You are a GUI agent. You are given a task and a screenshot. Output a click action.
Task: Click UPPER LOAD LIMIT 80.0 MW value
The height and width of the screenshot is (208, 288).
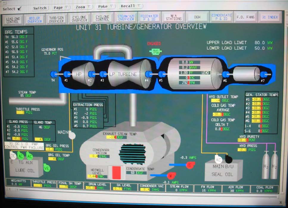[x=263, y=43]
